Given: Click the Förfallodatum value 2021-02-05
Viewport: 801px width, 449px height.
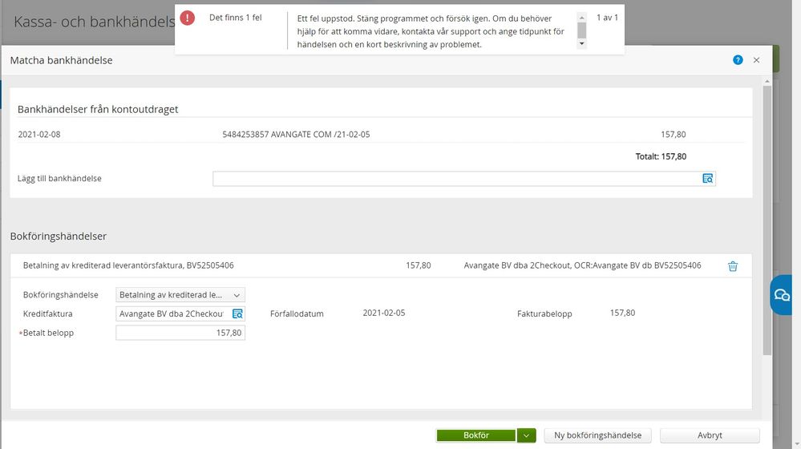Looking at the screenshot, I should click(383, 313).
